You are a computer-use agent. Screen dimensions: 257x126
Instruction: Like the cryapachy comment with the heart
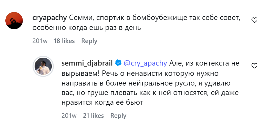point(254,20)
